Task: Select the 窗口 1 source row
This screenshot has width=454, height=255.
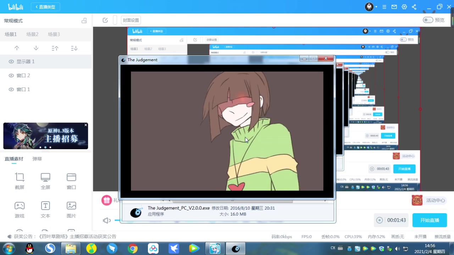Action: (x=46, y=90)
